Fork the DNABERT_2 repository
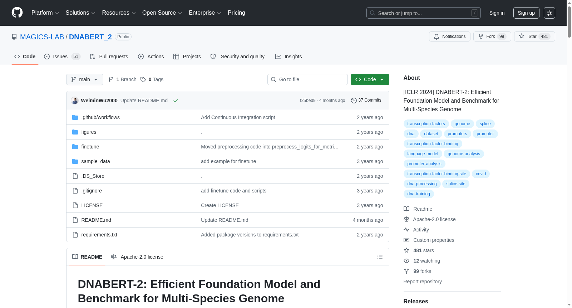 click(x=492, y=36)
